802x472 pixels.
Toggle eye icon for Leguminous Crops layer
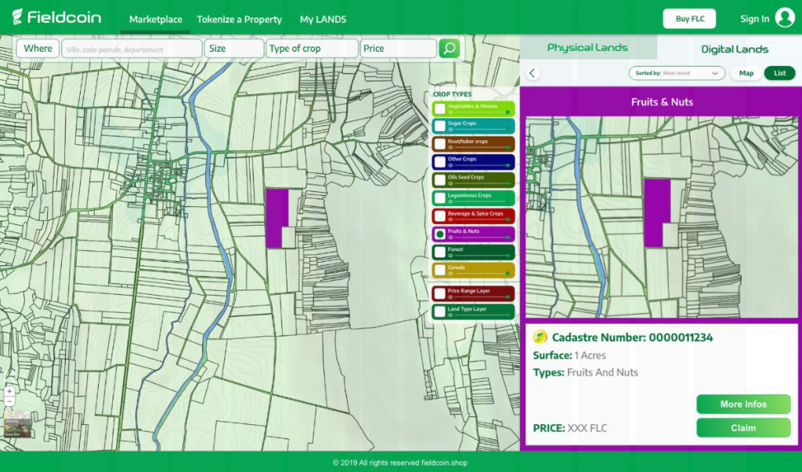pos(450,202)
